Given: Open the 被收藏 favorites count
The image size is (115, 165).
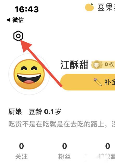Looking at the screenshot, I should click(107, 151).
